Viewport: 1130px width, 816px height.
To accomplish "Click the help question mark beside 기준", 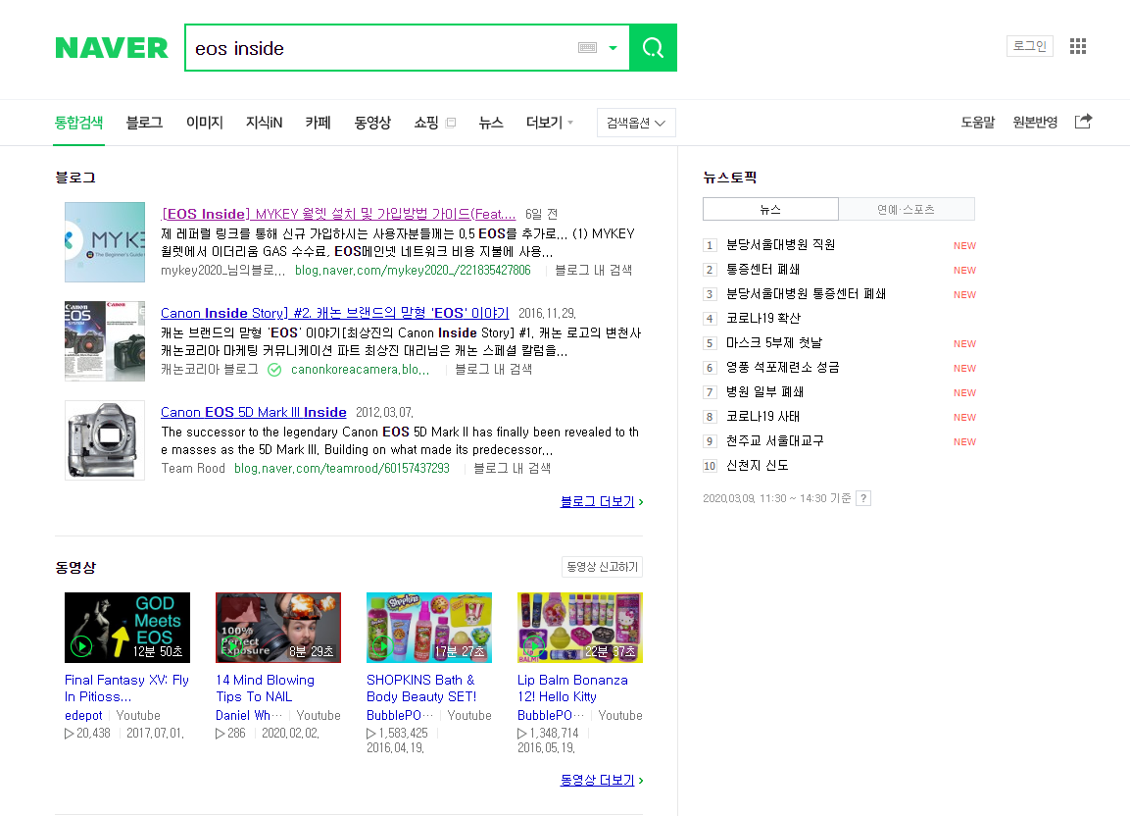I will 863,498.
